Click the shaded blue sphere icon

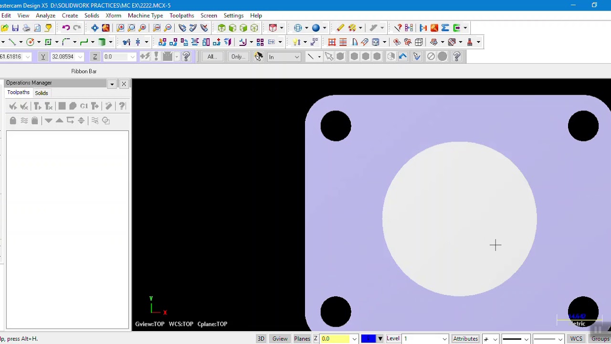(316, 28)
